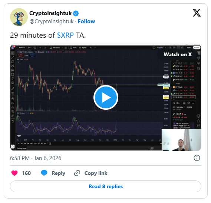
Task: Click Read 8 replies button
Action: (106, 186)
